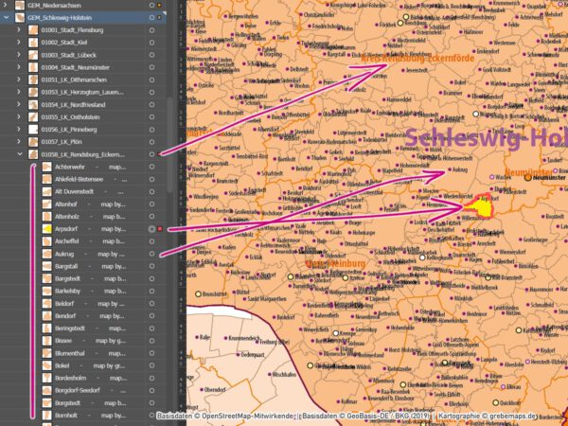Image resolution: width=568 pixels, height=426 pixels.
Task: Expand the 01057_LK_Plön layer
Action: (x=19, y=142)
